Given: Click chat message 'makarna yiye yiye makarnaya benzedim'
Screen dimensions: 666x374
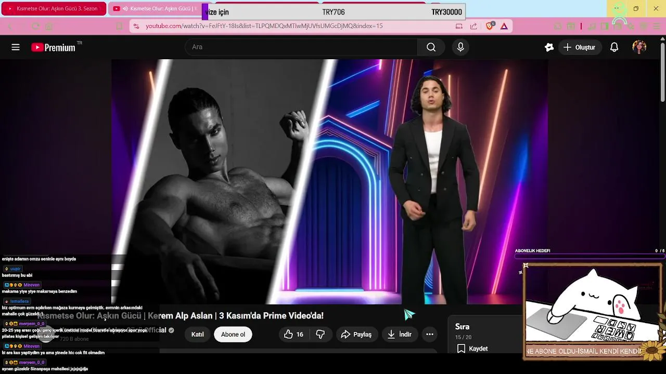Looking at the screenshot, I should pyautogui.click(x=40, y=291).
